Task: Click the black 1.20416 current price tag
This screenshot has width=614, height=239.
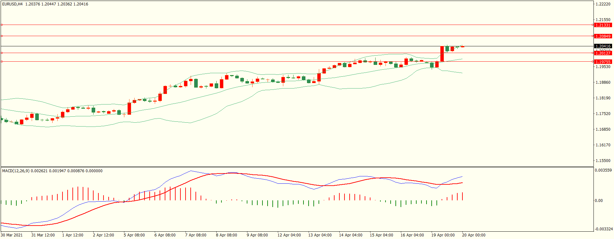Action: click(603, 46)
